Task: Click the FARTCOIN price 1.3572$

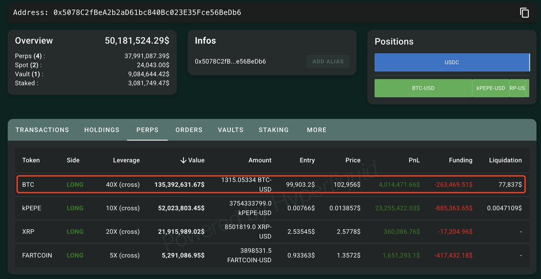Action: (x=348, y=255)
